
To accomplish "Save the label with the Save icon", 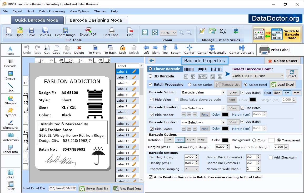I will (31, 32).
